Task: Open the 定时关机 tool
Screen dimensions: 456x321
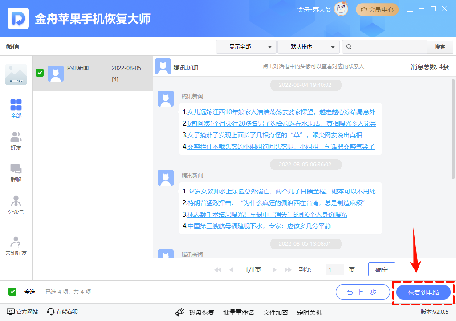Action: coord(309,313)
